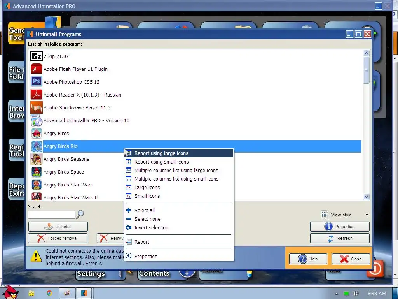Screen dimensions: 398x299
Task: Choose Multiple columns list using large icons
Action: [179, 171]
